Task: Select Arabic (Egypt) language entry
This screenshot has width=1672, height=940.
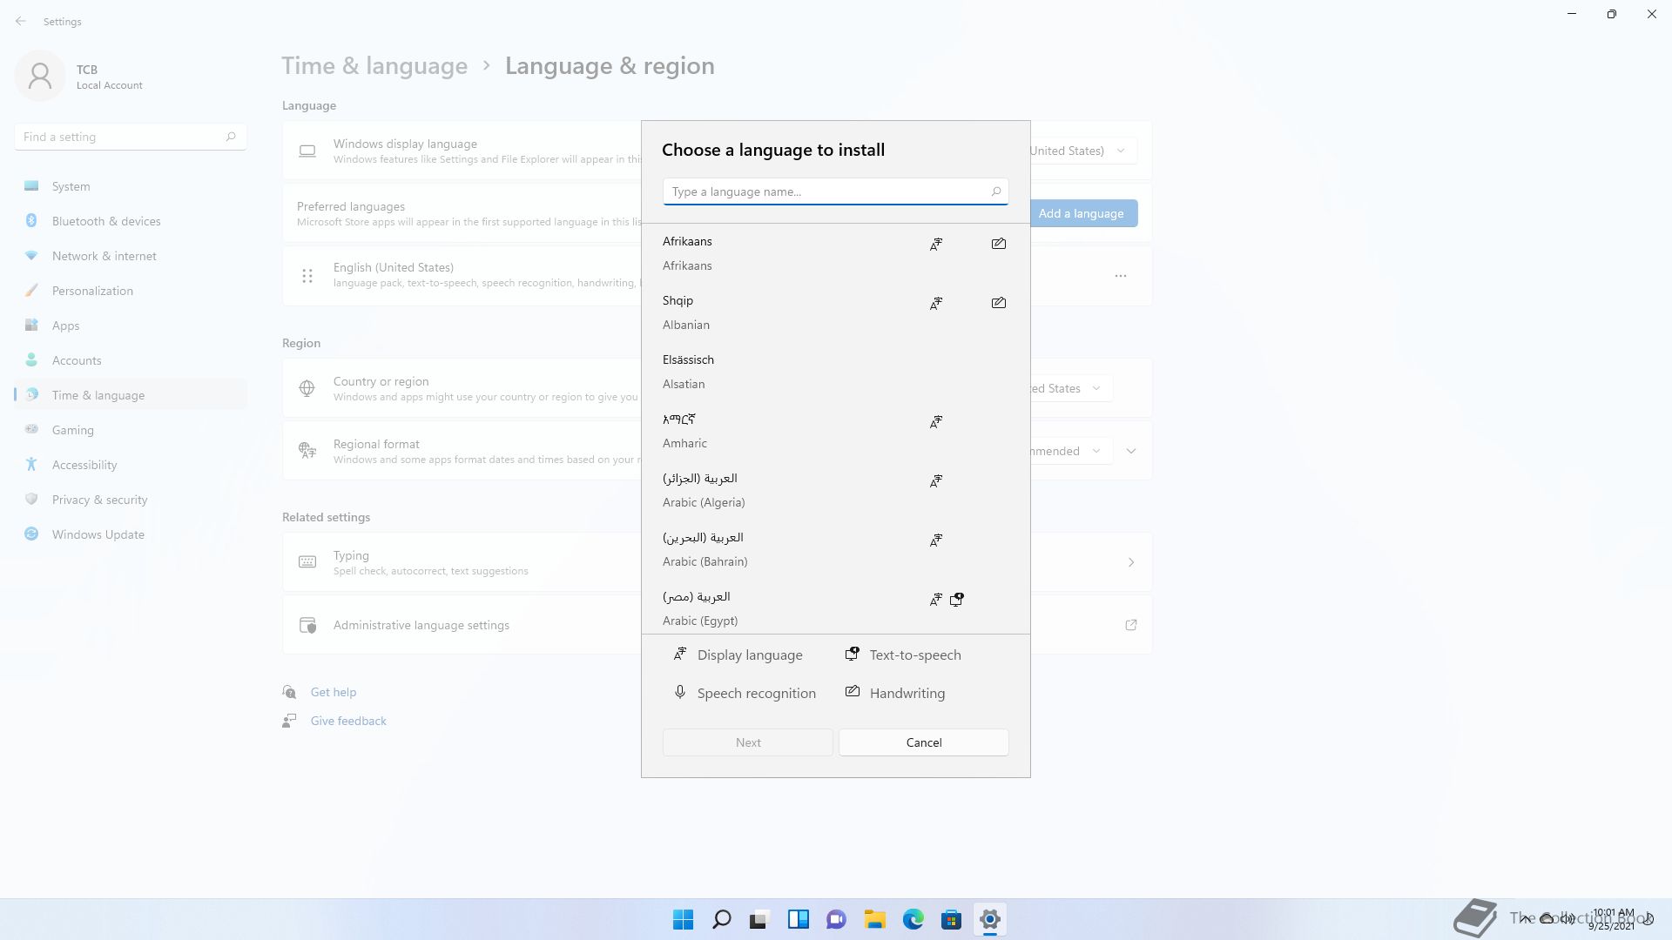Action: coord(835,608)
